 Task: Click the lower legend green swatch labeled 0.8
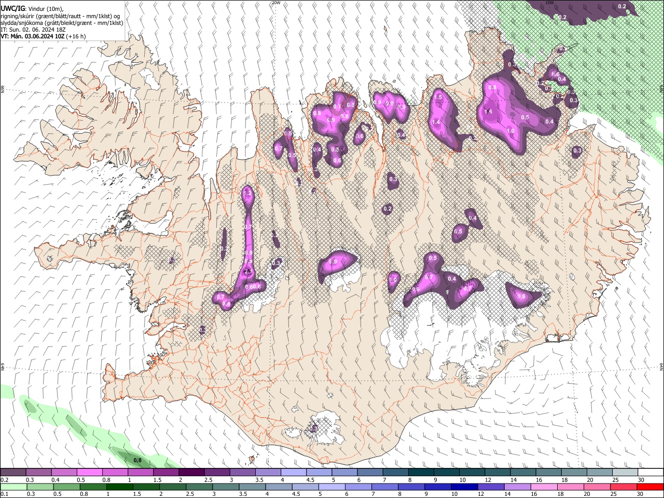93,487
